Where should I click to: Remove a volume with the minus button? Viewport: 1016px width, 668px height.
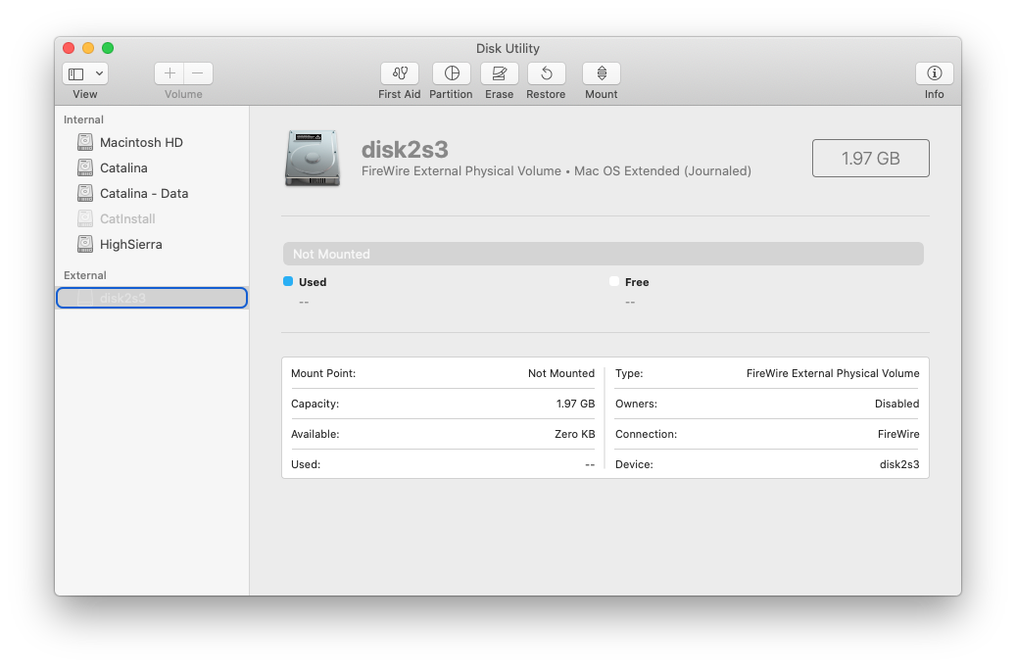[x=198, y=73]
